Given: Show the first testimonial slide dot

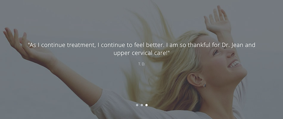Looking at the screenshot, I should [137, 105].
